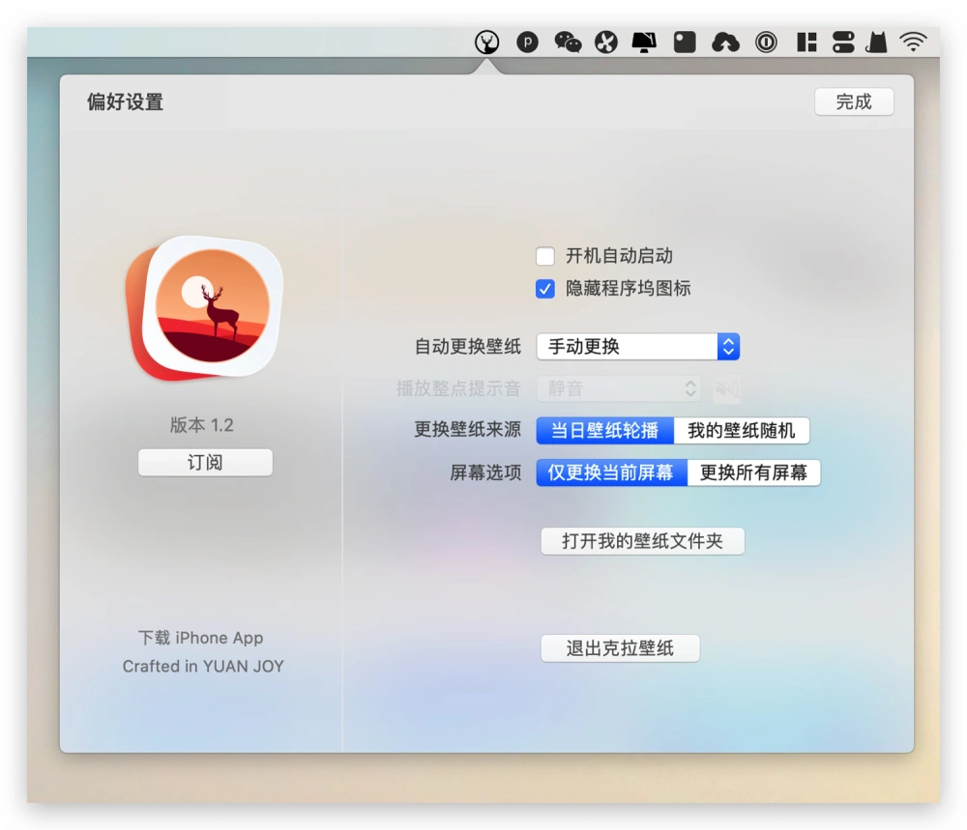Open the circled P menu bar icon

pyautogui.click(x=527, y=42)
